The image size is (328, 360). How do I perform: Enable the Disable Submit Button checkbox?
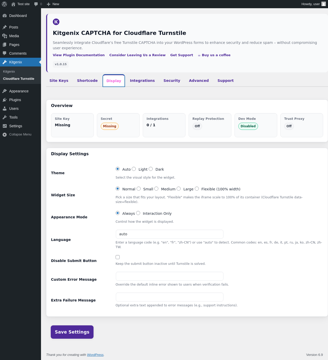click(x=118, y=257)
